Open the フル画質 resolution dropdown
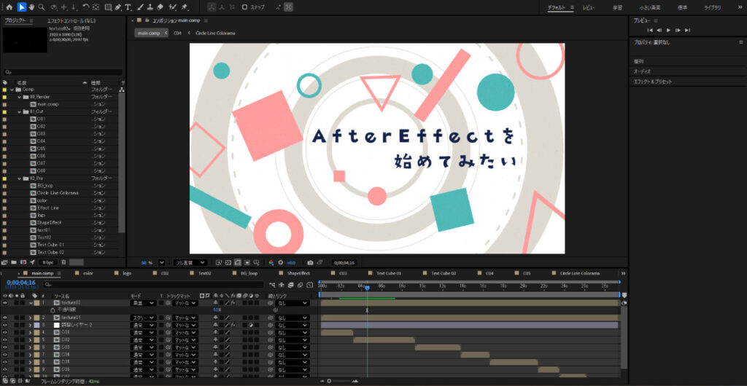The image size is (747, 386). (x=190, y=262)
